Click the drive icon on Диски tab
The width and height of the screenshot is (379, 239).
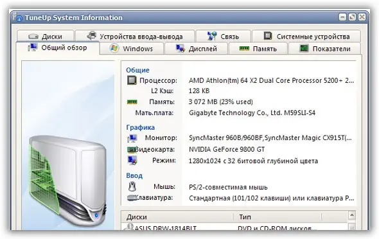(33, 37)
